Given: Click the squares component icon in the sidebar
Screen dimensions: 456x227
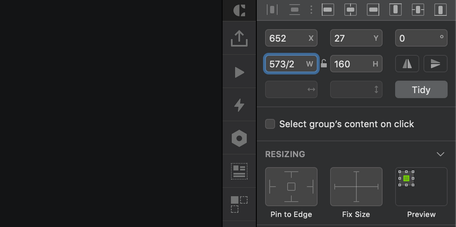Looking at the screenshot, I should point(239,204).
